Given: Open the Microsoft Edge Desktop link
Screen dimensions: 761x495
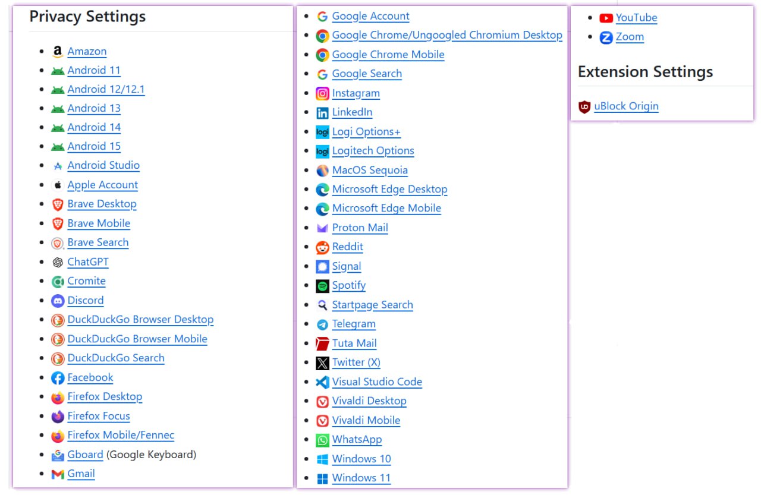Looking at the screenshot, I should pos(390,190).
